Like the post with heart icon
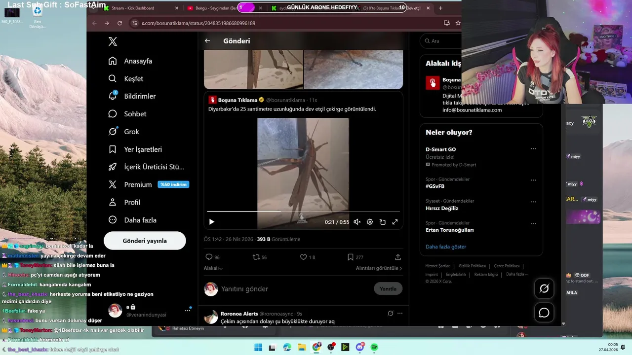 308,257
